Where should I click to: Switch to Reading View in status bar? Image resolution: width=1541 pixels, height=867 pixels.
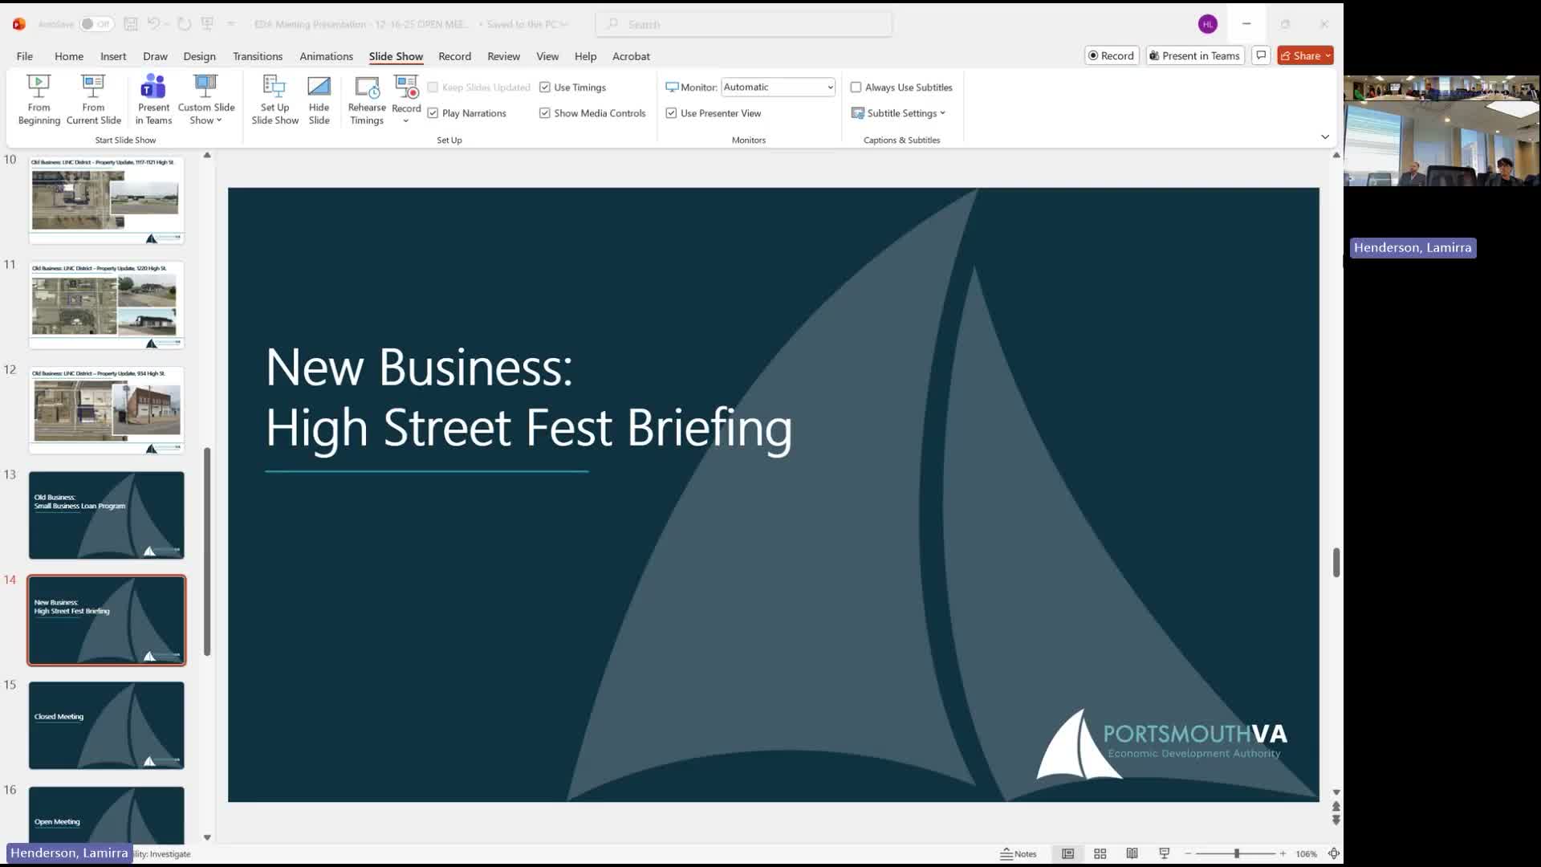1132,853
